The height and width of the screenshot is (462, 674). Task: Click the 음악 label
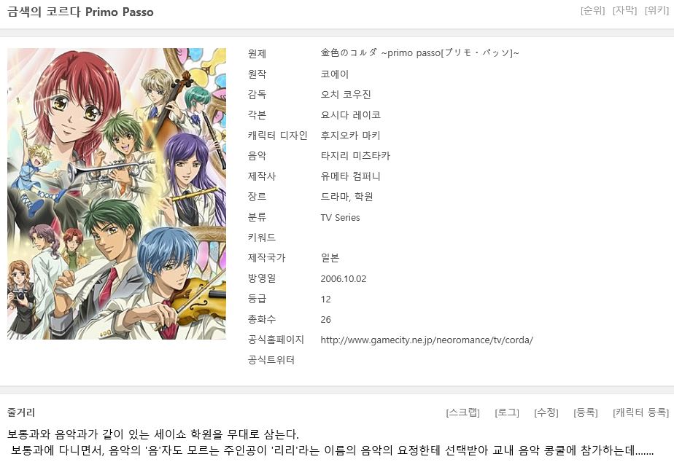(x=257, y=156)
